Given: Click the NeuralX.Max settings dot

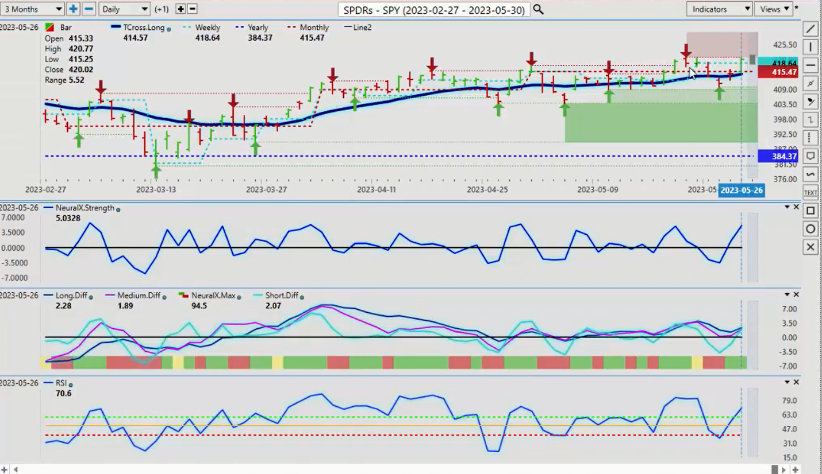Looking at the screenshot, I should click(239, 297).
